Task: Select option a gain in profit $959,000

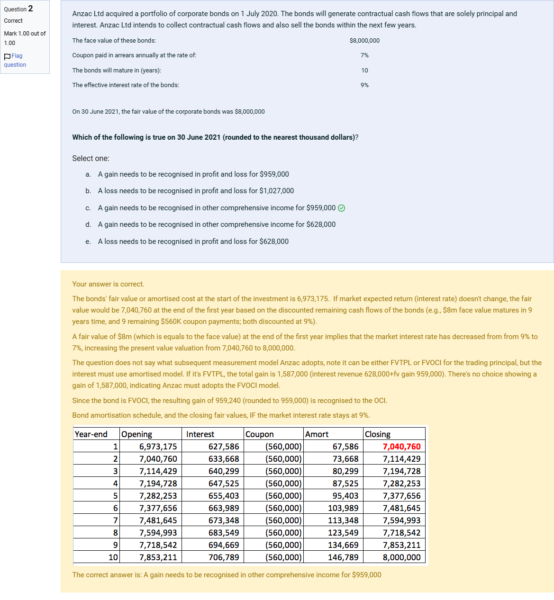Action: click(193, 174)
